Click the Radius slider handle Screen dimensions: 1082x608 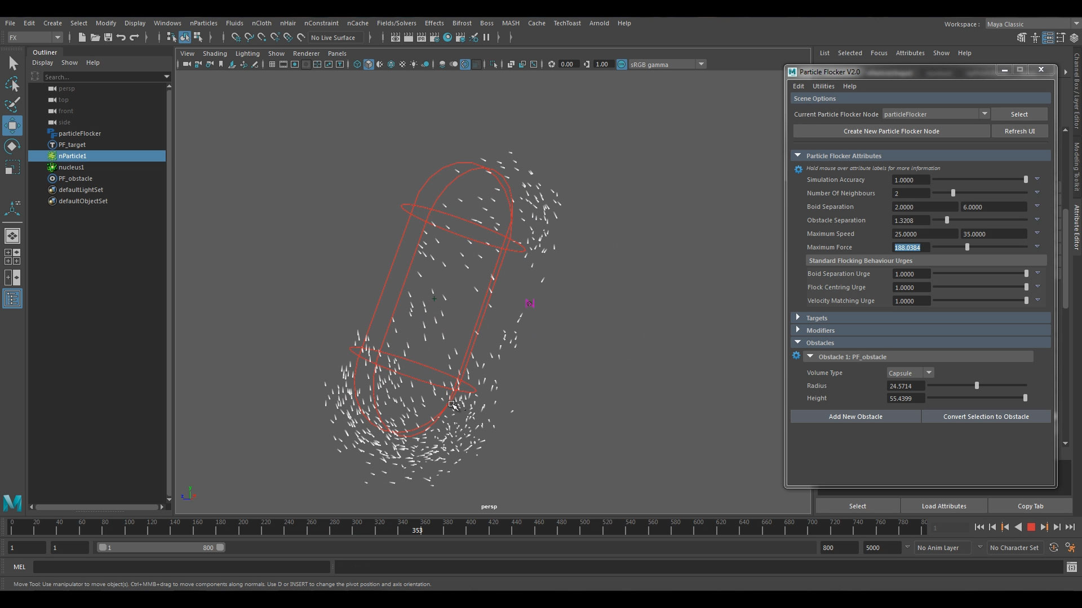[x=977, y=386]
